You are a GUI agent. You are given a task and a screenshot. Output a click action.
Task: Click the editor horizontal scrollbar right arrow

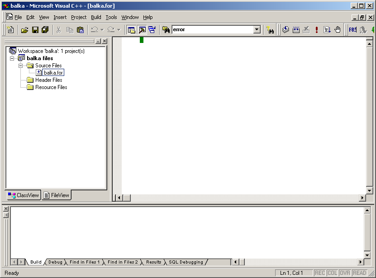tap(362, 198)
